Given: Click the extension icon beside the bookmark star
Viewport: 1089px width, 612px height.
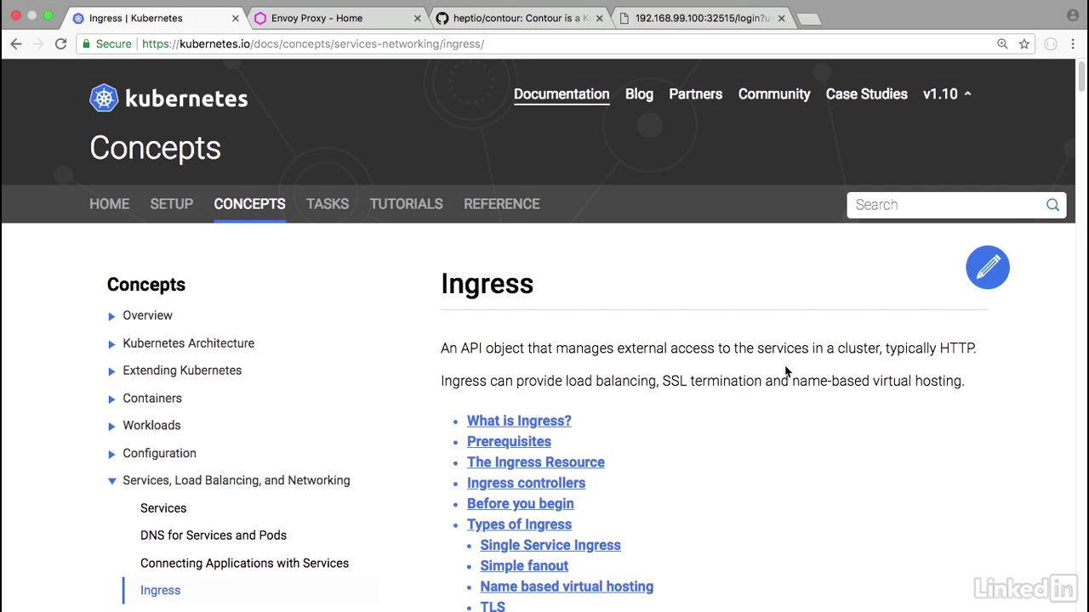Looking at the screenshot, I should pos(1051,44).
